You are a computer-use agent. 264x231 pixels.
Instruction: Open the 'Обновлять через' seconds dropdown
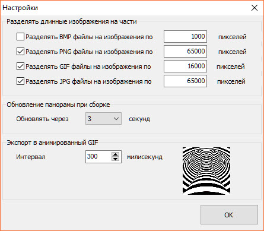coord(103,119)
